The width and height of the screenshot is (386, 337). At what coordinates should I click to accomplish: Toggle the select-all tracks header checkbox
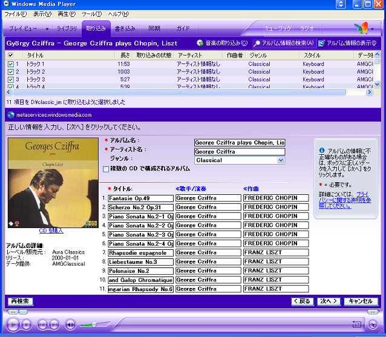10,55
